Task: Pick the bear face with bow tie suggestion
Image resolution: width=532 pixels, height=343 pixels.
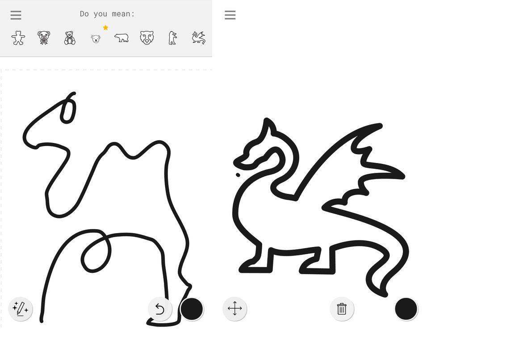Action: click(x=44, y=38)
